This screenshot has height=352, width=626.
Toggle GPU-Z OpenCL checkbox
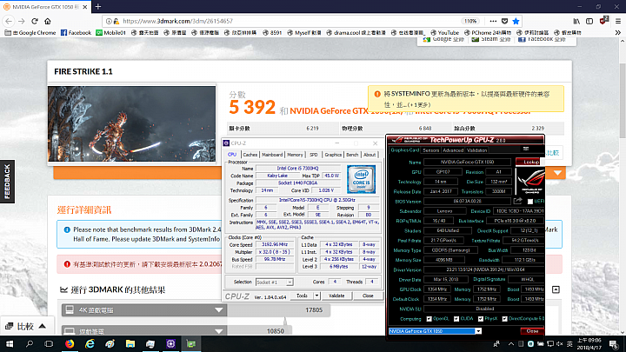[x=430, y=319]
